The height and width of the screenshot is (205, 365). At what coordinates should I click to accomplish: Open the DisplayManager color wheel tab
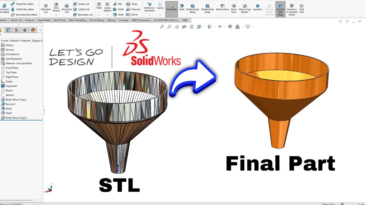(33, 30)
